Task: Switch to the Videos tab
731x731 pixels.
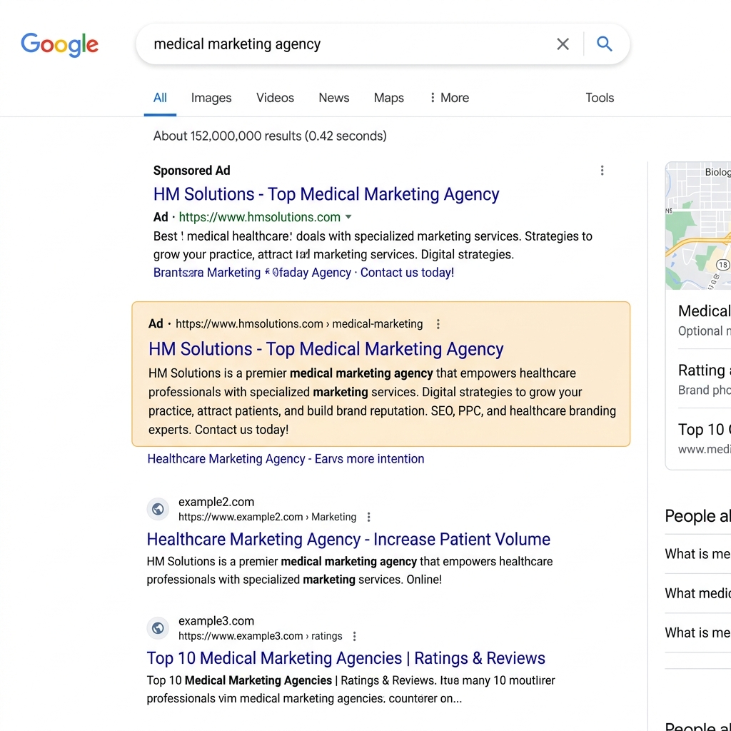Action: point(275,98)
